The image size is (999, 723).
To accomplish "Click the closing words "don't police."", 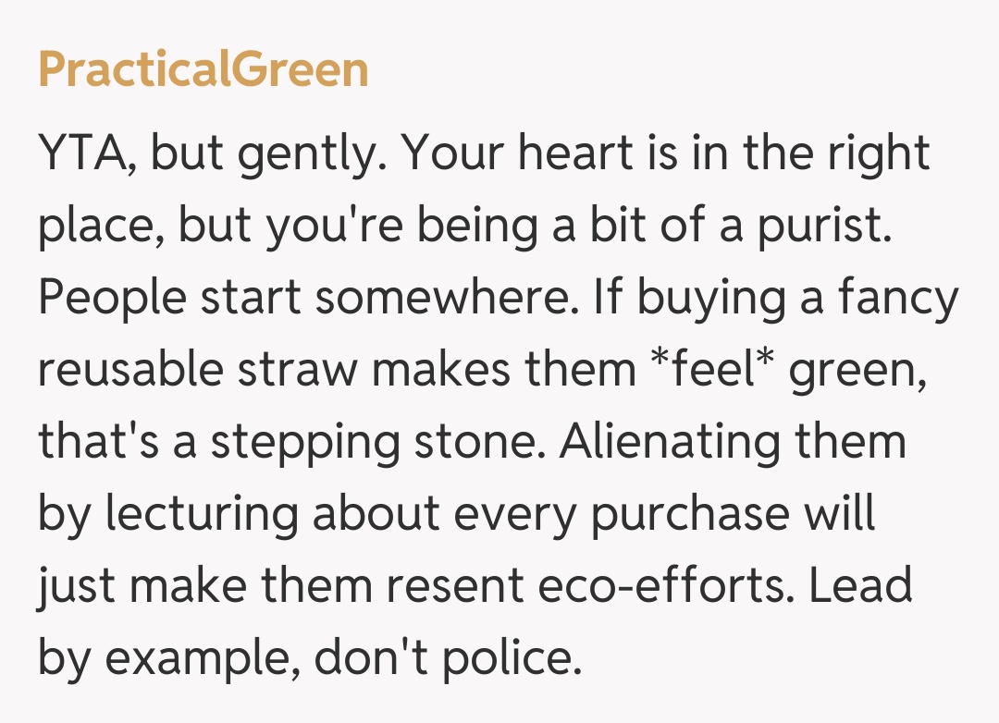I will [449, 659].
